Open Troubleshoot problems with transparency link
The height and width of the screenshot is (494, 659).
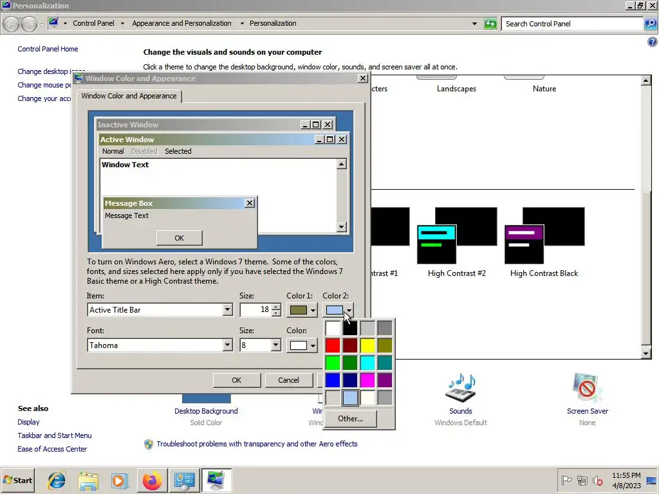257,444
